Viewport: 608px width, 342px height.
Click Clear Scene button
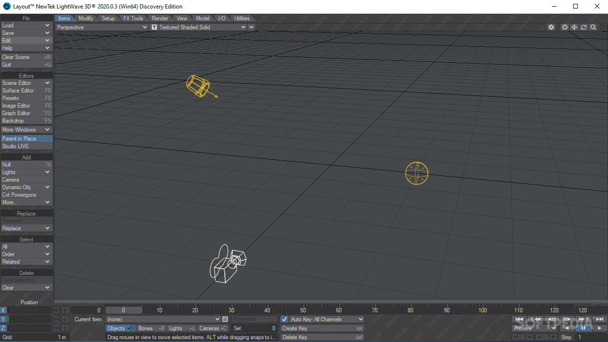[26, 57]
